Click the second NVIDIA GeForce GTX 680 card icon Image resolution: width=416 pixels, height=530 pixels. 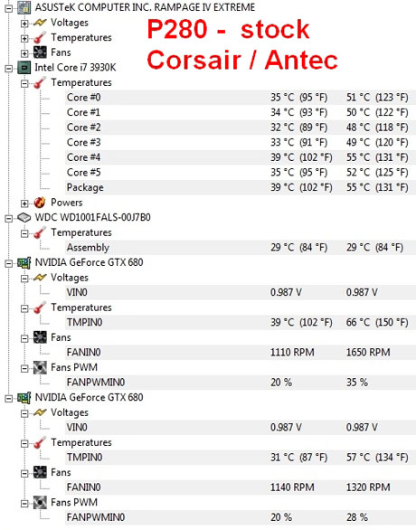click(x=24, y=398)
